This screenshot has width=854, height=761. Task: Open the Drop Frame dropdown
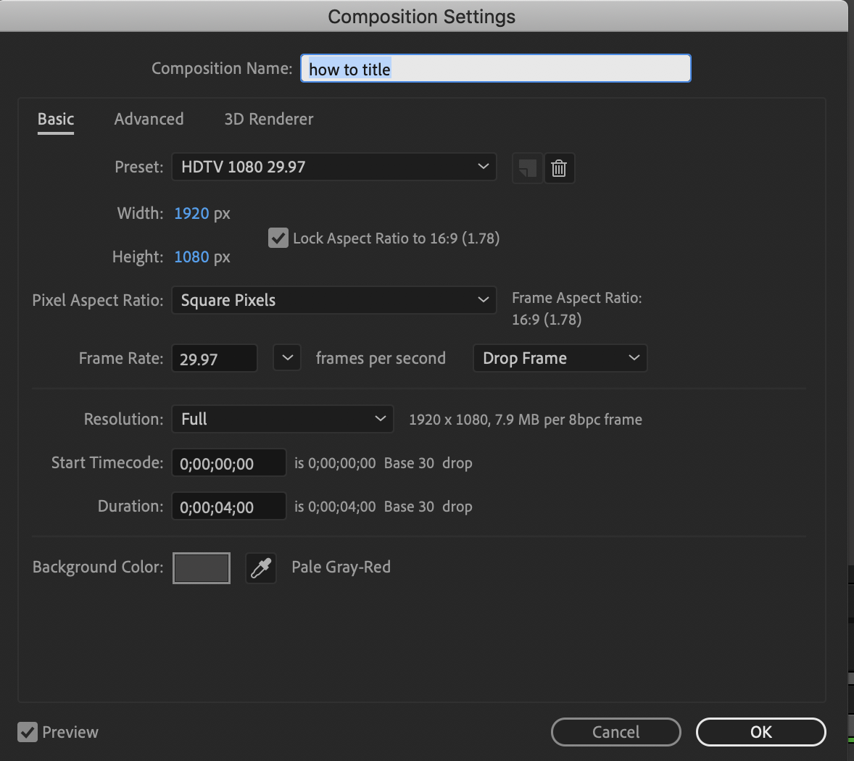pos(560,358)
